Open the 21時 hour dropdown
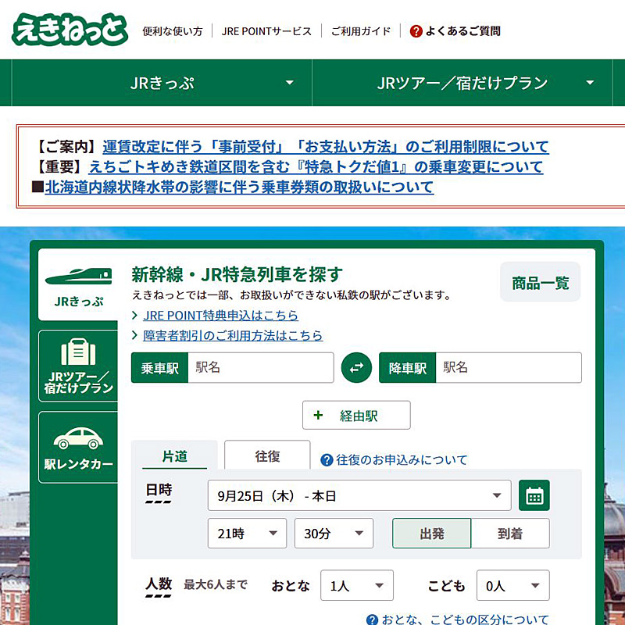 coord(247,534)
